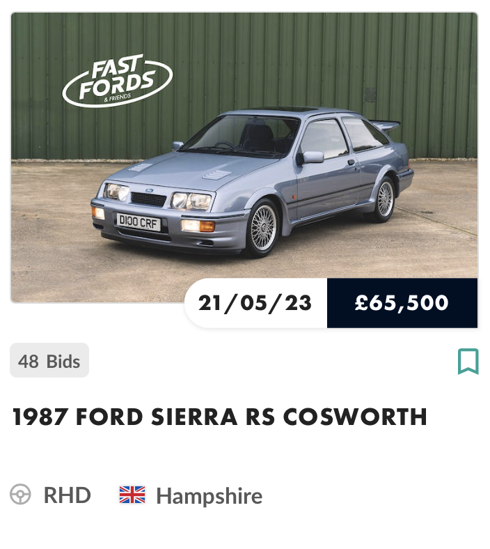The height and width of the screenshot is (549, 490).
Task: Select the Hampshire location text
Action: click(x=209, y=495)
